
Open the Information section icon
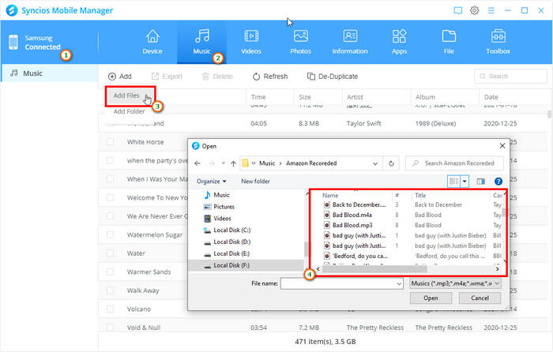coord(350,36)
